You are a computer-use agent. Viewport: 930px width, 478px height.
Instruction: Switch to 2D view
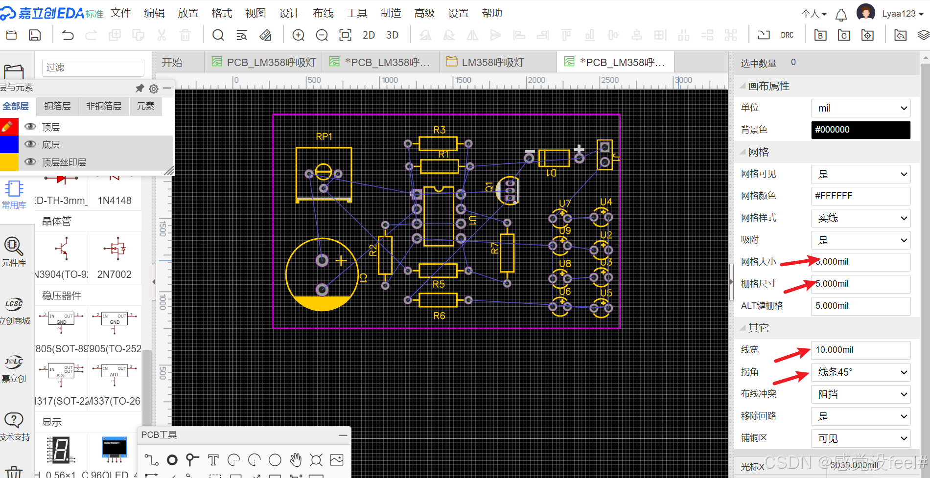coord(369,35)
